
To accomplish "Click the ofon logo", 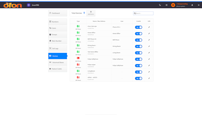I will point(12,5).
